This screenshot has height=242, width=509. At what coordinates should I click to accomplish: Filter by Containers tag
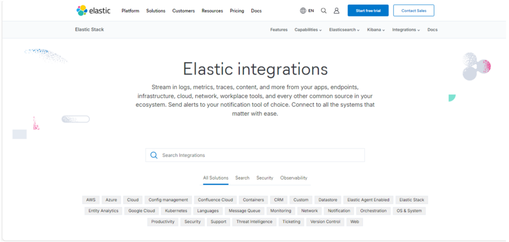pyautogui.click(x=254, y=200)
